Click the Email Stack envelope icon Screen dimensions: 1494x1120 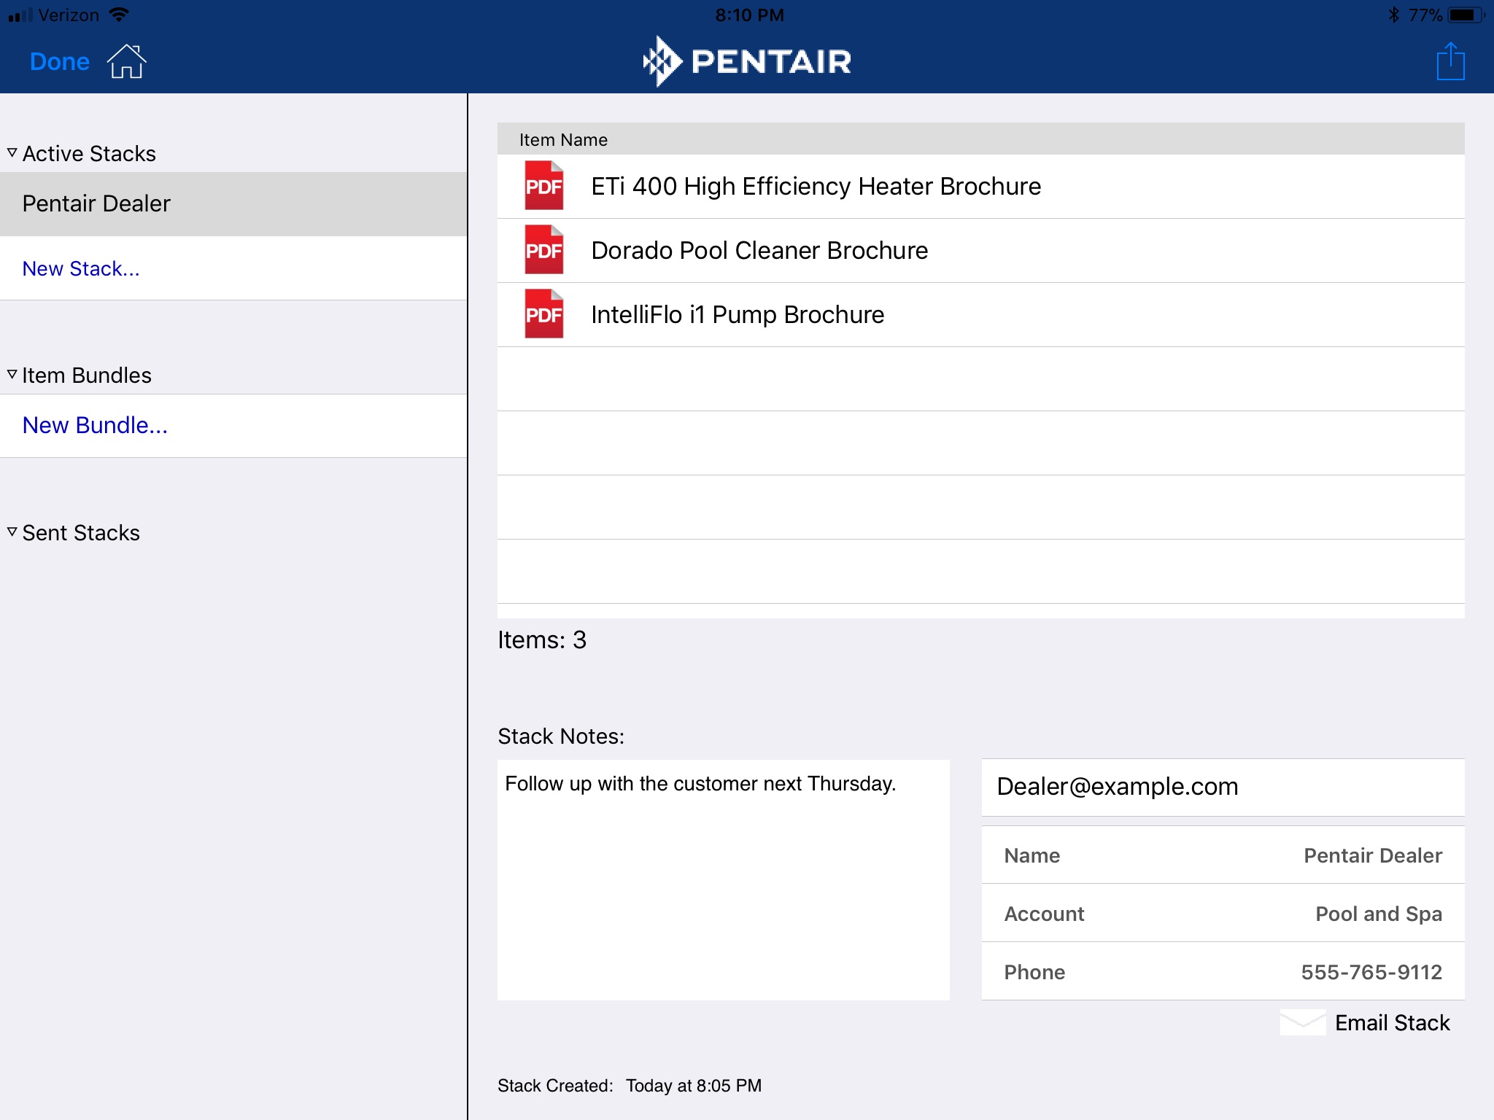coord(1303,1022)
